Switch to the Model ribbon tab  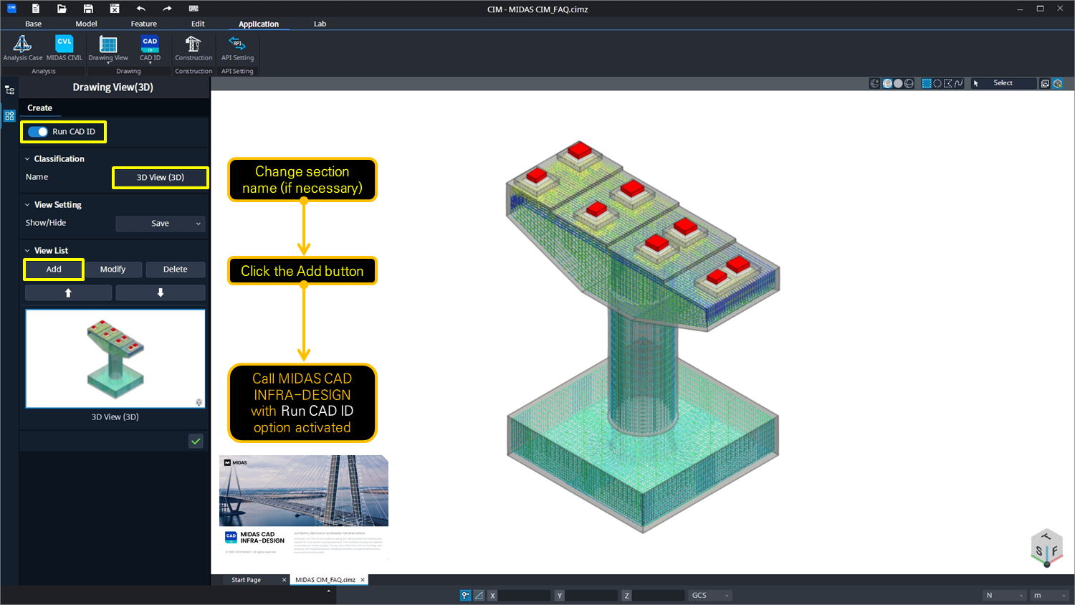(x=86, y=24)
